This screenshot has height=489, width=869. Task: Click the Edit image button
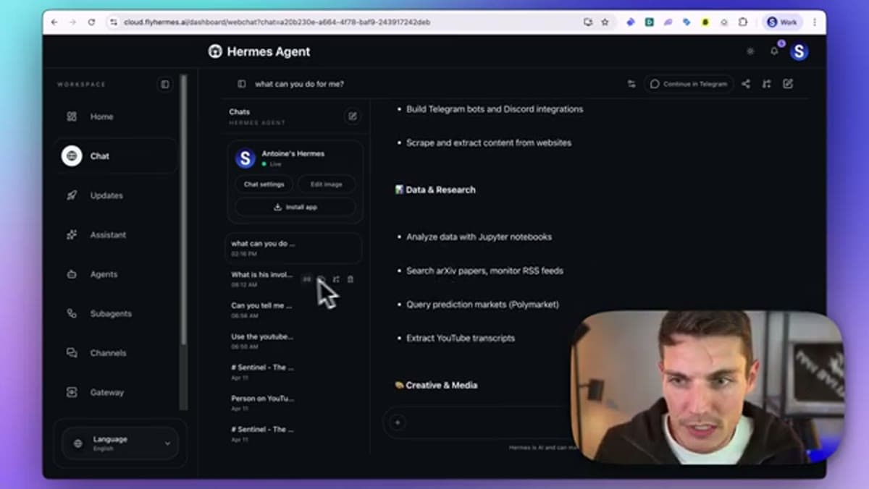coord(326,184)
